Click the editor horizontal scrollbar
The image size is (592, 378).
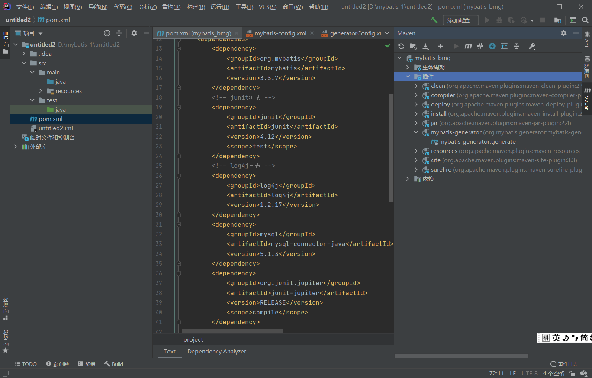[232, 331]
